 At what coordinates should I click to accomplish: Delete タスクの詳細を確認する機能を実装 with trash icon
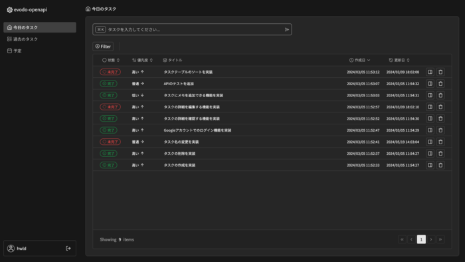click(440, 118)
